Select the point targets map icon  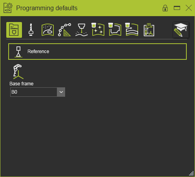[x=98, y=29]
